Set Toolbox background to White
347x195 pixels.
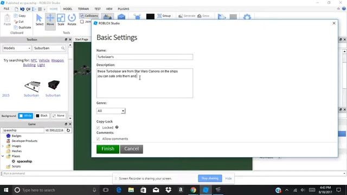tap(25, 115)
